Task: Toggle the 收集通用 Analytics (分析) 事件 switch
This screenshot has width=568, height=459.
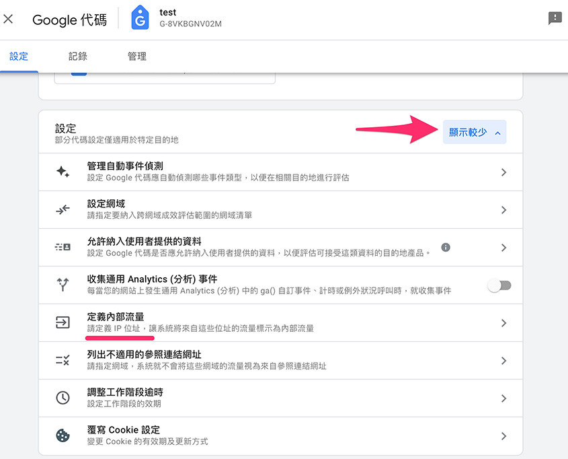Action: [499, 285]
